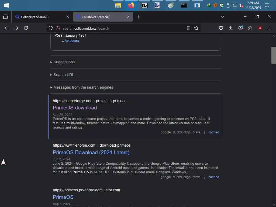Toggle reader view
This screenshot has height=207, width=276.
pos(188,28)
